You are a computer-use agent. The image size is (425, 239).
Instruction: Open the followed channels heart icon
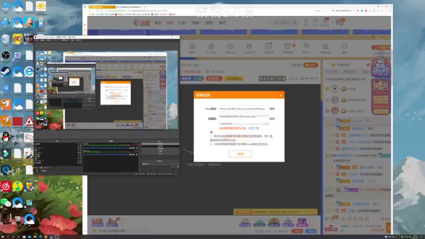pyautogui.click(x=316, y=22)
